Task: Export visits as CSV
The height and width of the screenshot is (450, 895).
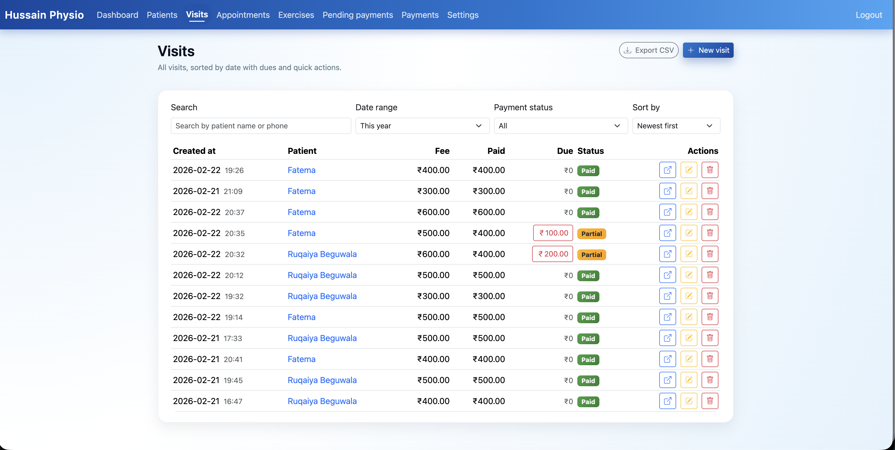Action: point(648,50)
